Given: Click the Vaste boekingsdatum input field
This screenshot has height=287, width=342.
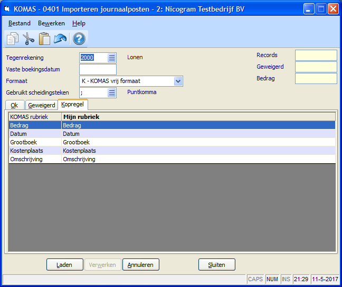Looking at the screenshot, I should (98, 69).
